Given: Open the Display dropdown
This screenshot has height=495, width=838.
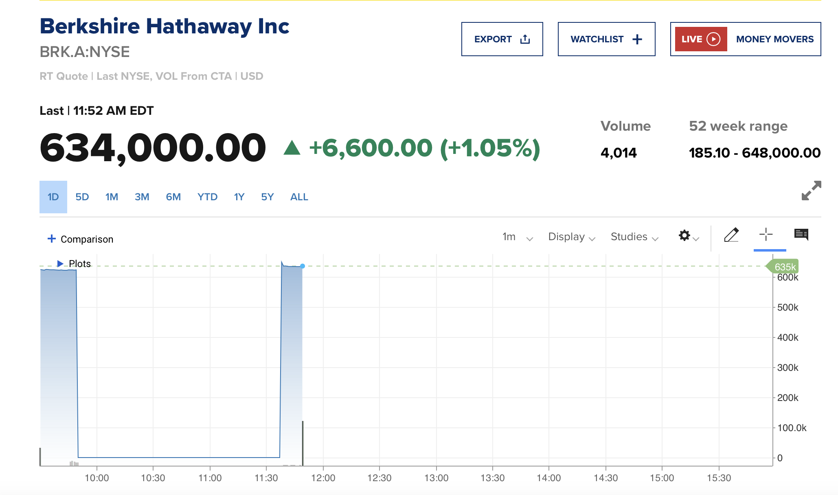Looking at the screenshot, I should (571, 237).
